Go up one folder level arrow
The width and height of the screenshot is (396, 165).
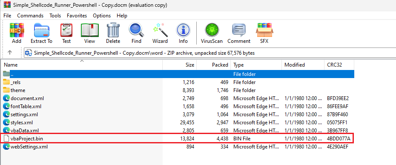10,52
